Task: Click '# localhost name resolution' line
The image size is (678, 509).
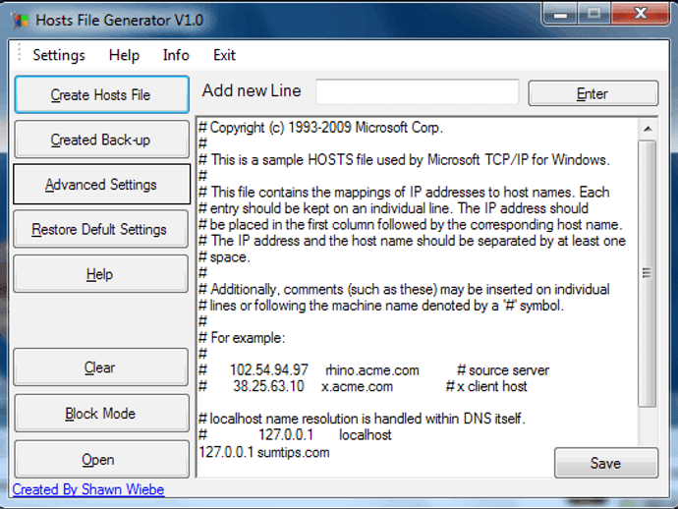Action: [x=362, y=419]
